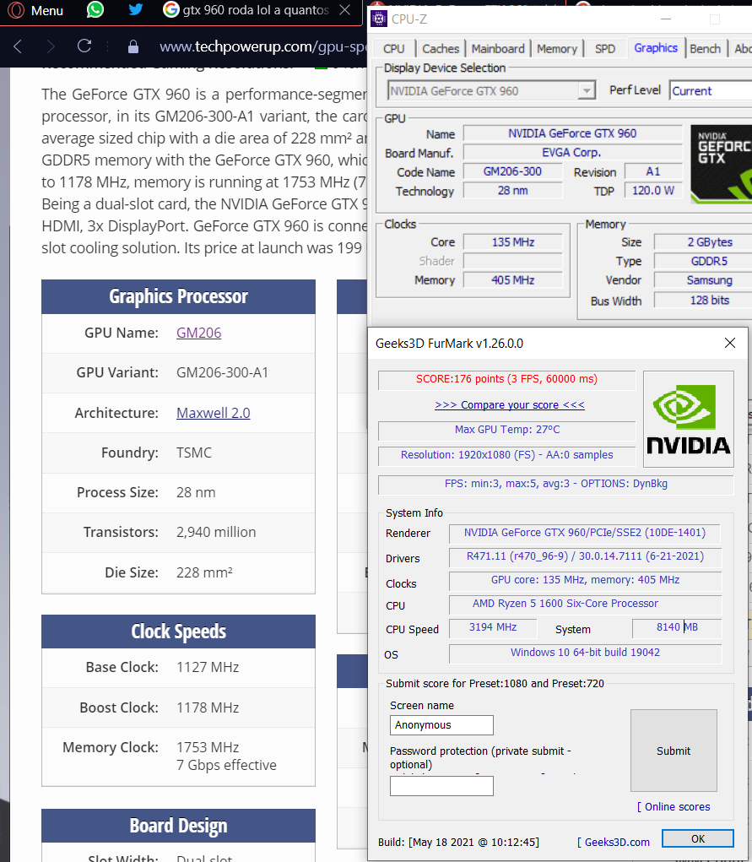This screenshot has height=862, width=752.
Task: Click the NVIDIA logo in FurMark dialog
Action: pyautogui.click(x=688, y=419)
